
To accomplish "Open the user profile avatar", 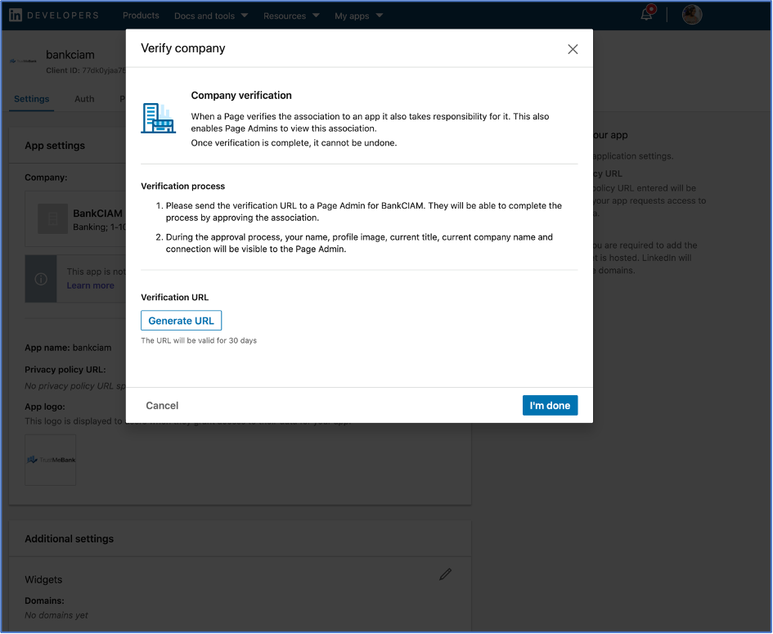I will (x=692, y=15).
